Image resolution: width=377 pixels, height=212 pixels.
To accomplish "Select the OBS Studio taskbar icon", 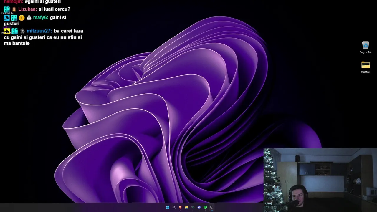I will 211,207.
